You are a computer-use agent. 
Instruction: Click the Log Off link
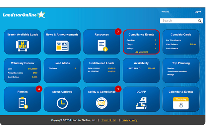(x=198, y=12)
